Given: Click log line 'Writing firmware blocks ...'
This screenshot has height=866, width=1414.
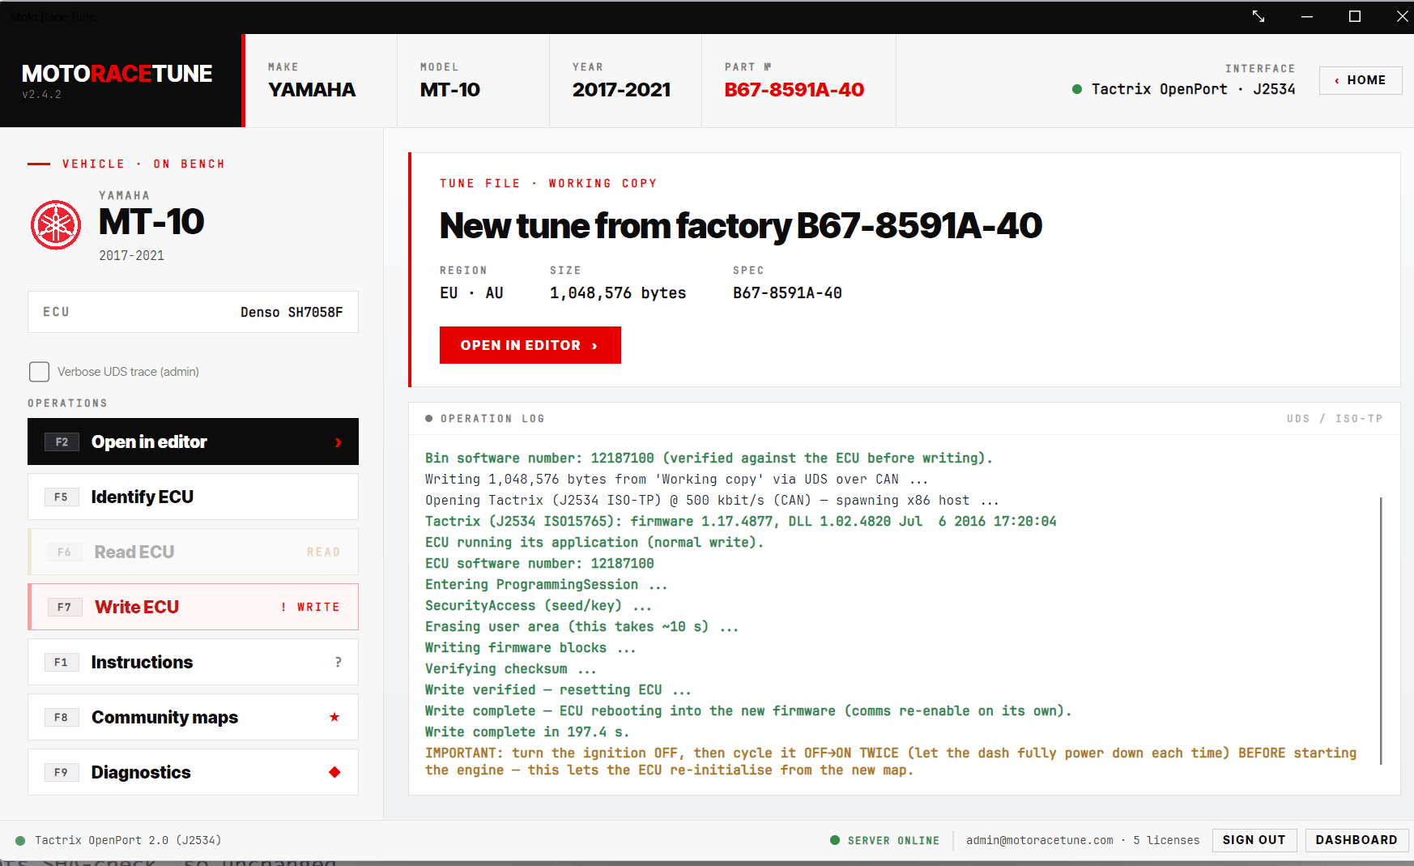Looking at the screenshot, I should (530, 648).
